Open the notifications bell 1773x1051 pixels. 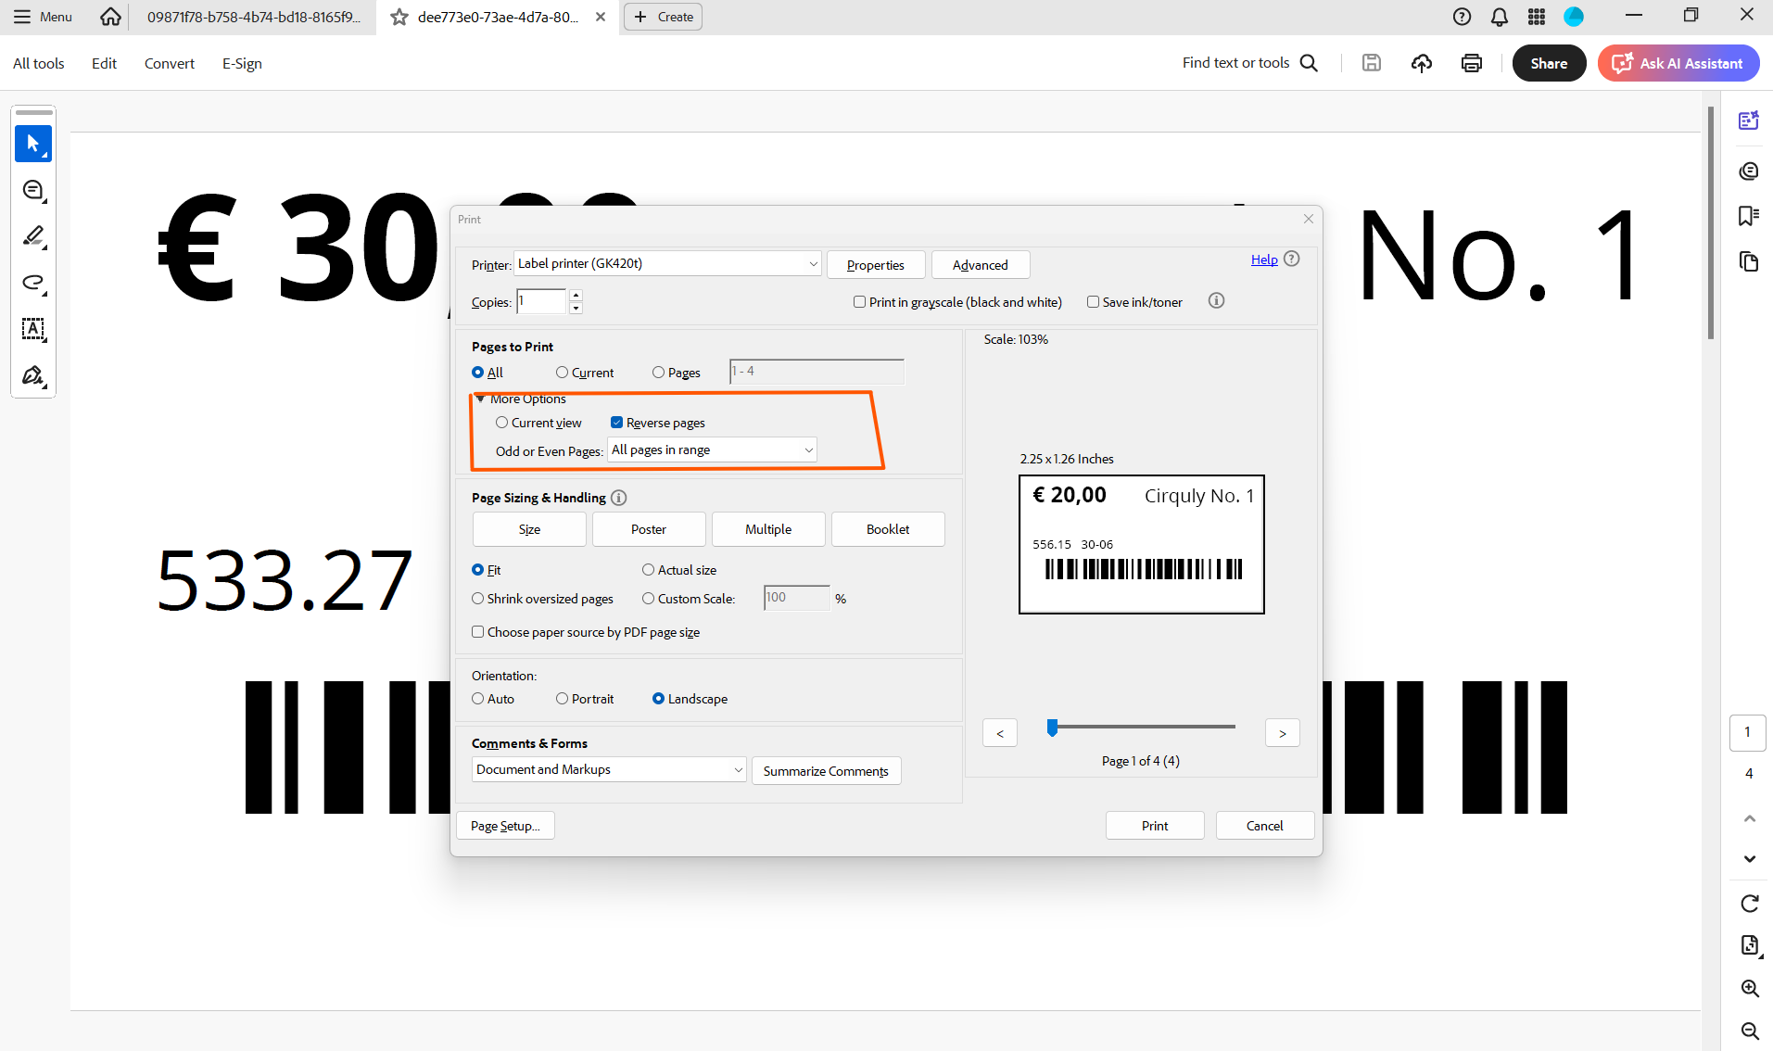1500,17
